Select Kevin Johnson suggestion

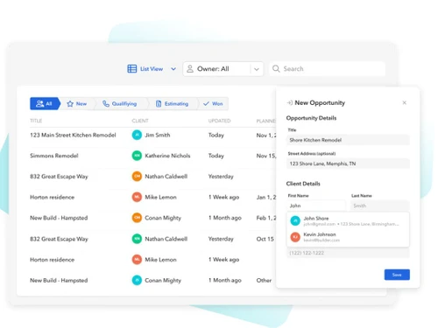tap(348, 237)
